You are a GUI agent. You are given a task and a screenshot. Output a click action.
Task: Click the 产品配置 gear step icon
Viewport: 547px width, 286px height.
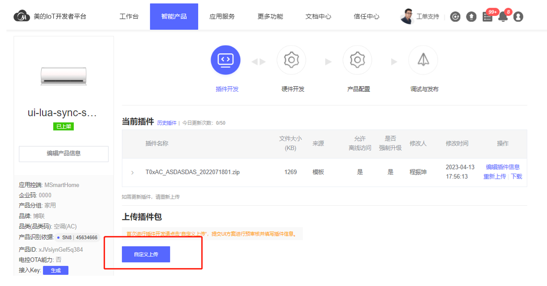pyautogui.click(x=357, y=60)
